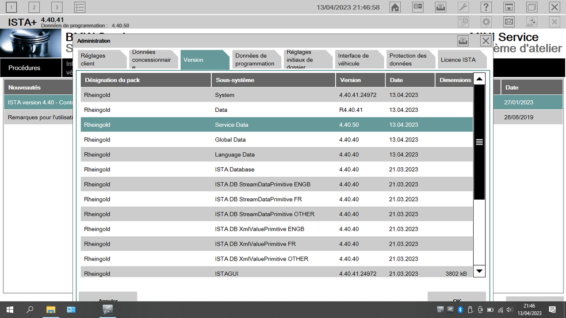
Task: Select ISTA DB StreamDataPrimitive ENGB row
Action: (x=277, y=184)
